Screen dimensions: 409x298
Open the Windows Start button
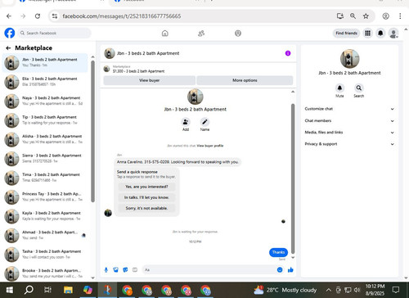10,290
